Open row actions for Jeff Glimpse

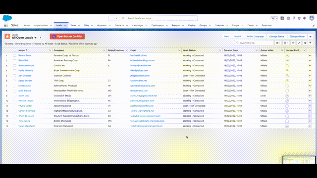coord(310,76)
